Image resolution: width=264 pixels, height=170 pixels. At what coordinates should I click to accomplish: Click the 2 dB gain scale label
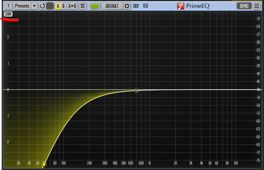click(x=8, y=37)
